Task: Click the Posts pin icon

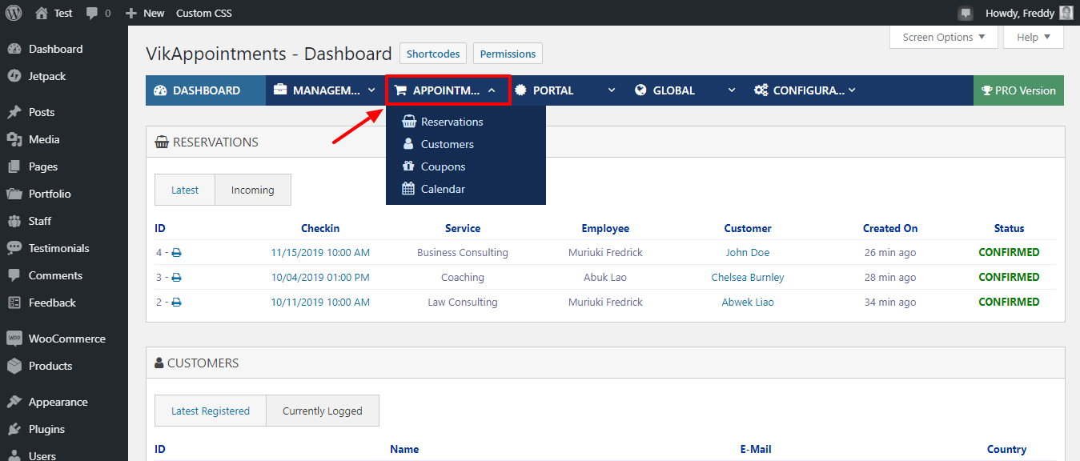Action: (x=14, y=112)
